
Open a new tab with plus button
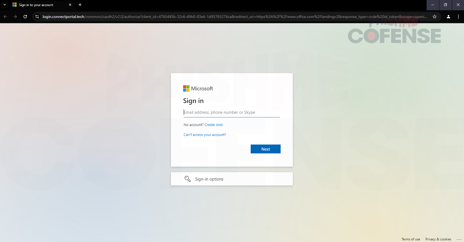coord(80,5)
